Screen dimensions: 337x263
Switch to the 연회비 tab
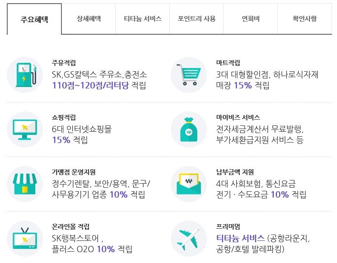(x=250, y=18)
